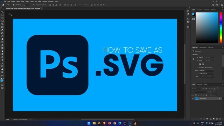Toggle Show Transform Controls checkbox
Viewport: 224px width, 126px height.
point(31,5)
